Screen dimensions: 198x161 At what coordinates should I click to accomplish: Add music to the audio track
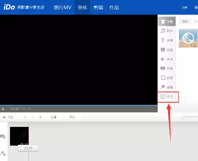3,154
